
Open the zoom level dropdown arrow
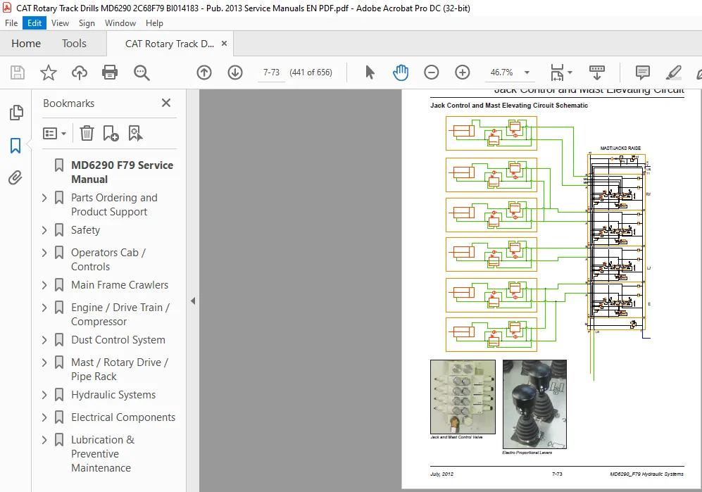tap(527, 72)
